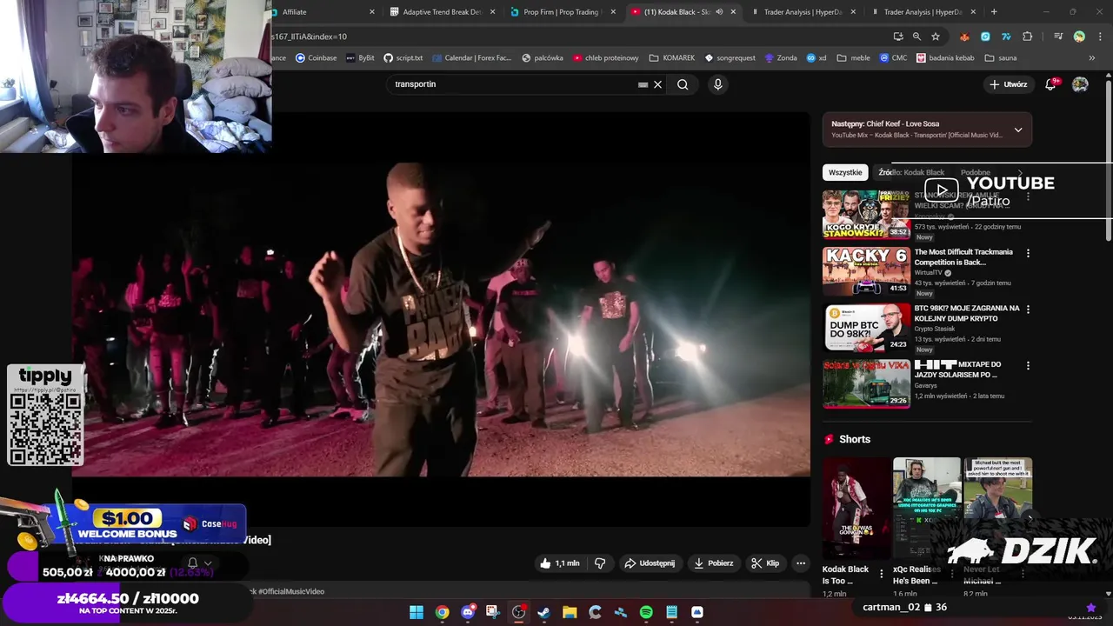Click the video player area
1113x626 pixels.
[441, 318]
